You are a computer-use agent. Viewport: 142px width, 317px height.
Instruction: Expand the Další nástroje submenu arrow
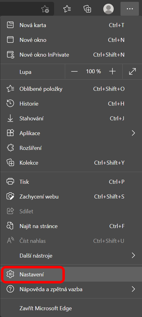coord(133,255)
